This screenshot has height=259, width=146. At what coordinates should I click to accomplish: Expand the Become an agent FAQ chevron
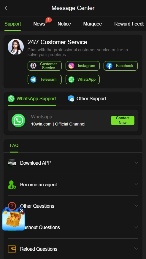[x=136, y=184]
